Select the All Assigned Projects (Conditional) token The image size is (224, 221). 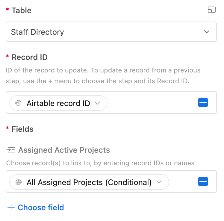point(89,182)
